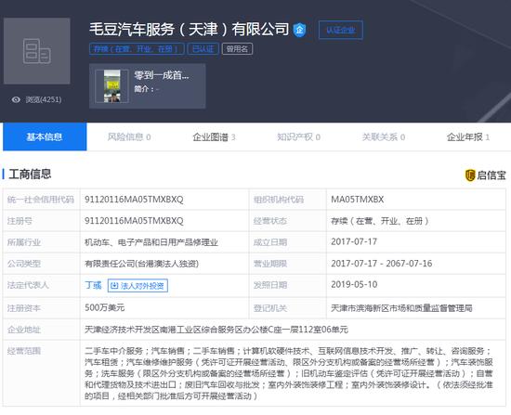This screenshot has height=415, width=511.
Task: Click the 工商信息 section heading
Action: [30, 174]
